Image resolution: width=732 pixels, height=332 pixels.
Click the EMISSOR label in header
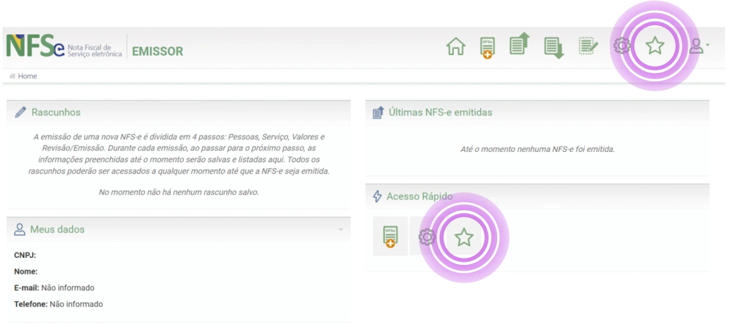pos(157,51)
